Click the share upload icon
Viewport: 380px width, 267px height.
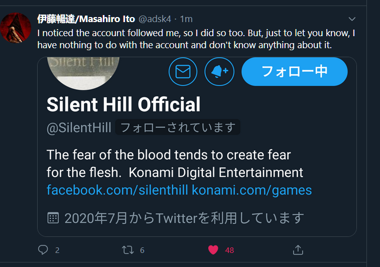point(298,249)
